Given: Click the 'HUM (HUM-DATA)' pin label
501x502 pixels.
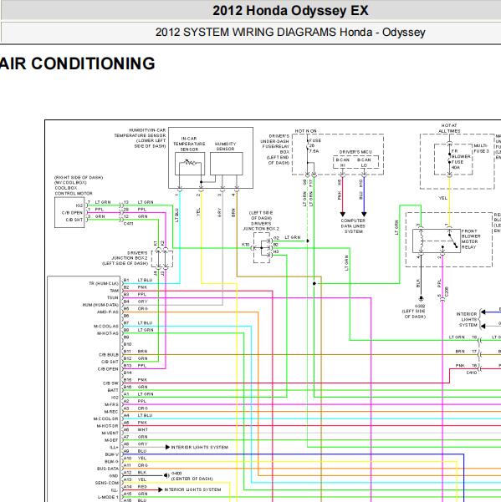Looking at the screenshot, I should tap(100, 305).
